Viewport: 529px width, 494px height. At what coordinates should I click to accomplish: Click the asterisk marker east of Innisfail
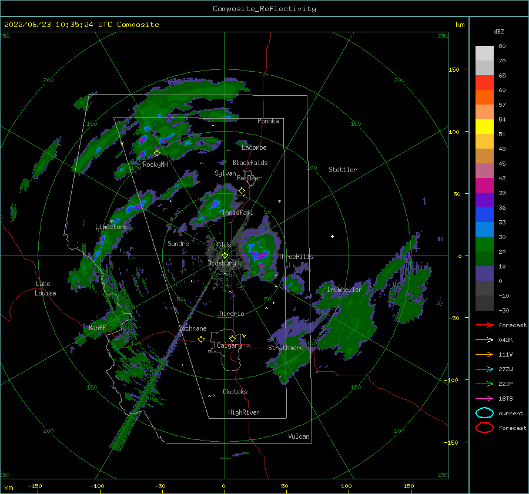(279, 201)
